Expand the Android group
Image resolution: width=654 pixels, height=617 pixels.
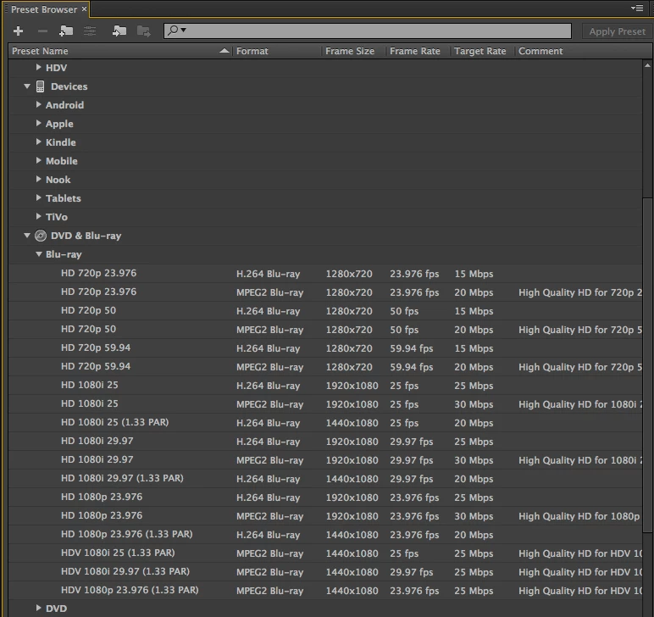[38, 104]
